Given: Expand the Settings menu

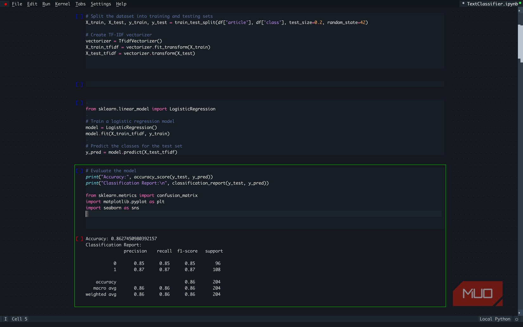Looking at the screenshot, I should tap(101, 4).
